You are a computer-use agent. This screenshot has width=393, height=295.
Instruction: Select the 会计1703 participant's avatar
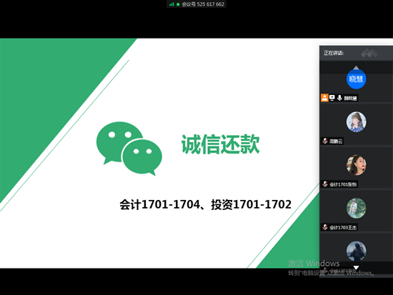(356, 208)
